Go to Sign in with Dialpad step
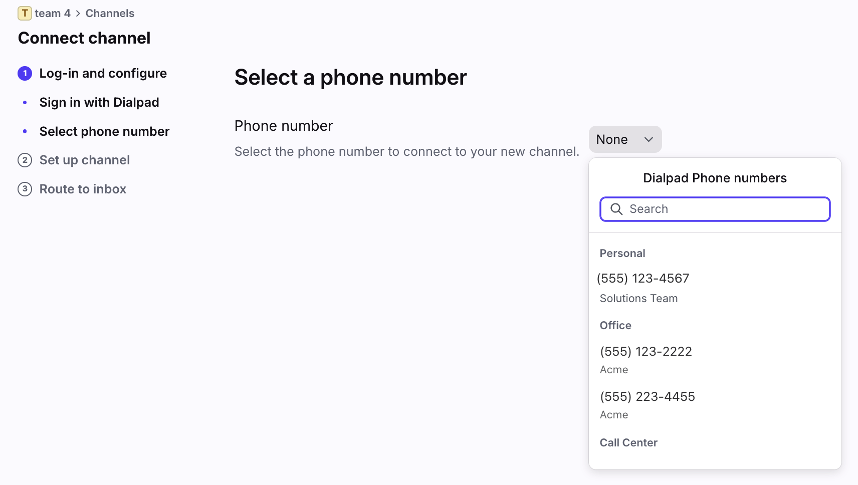The height and width of the screenshot is (485, 858). 99,103
